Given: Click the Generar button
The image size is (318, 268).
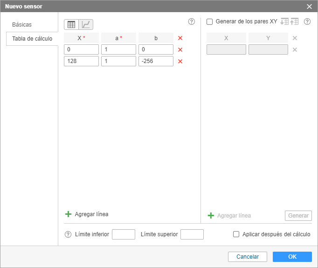Looking at the screenshot, I should (298, 215).
